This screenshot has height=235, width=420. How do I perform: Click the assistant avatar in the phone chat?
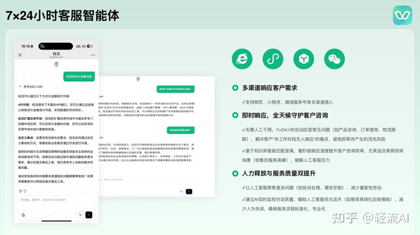click(x=57, y=64)
